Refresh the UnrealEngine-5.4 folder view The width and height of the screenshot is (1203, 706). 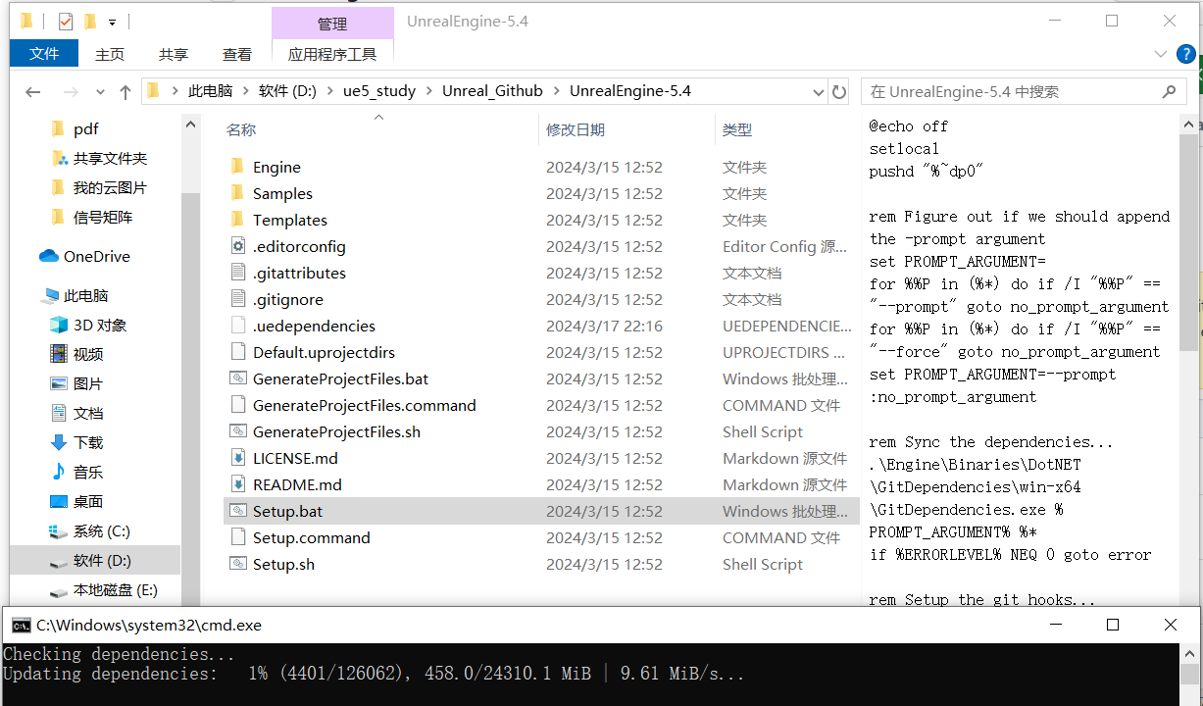pyautogui.click(x=839, y=91)
